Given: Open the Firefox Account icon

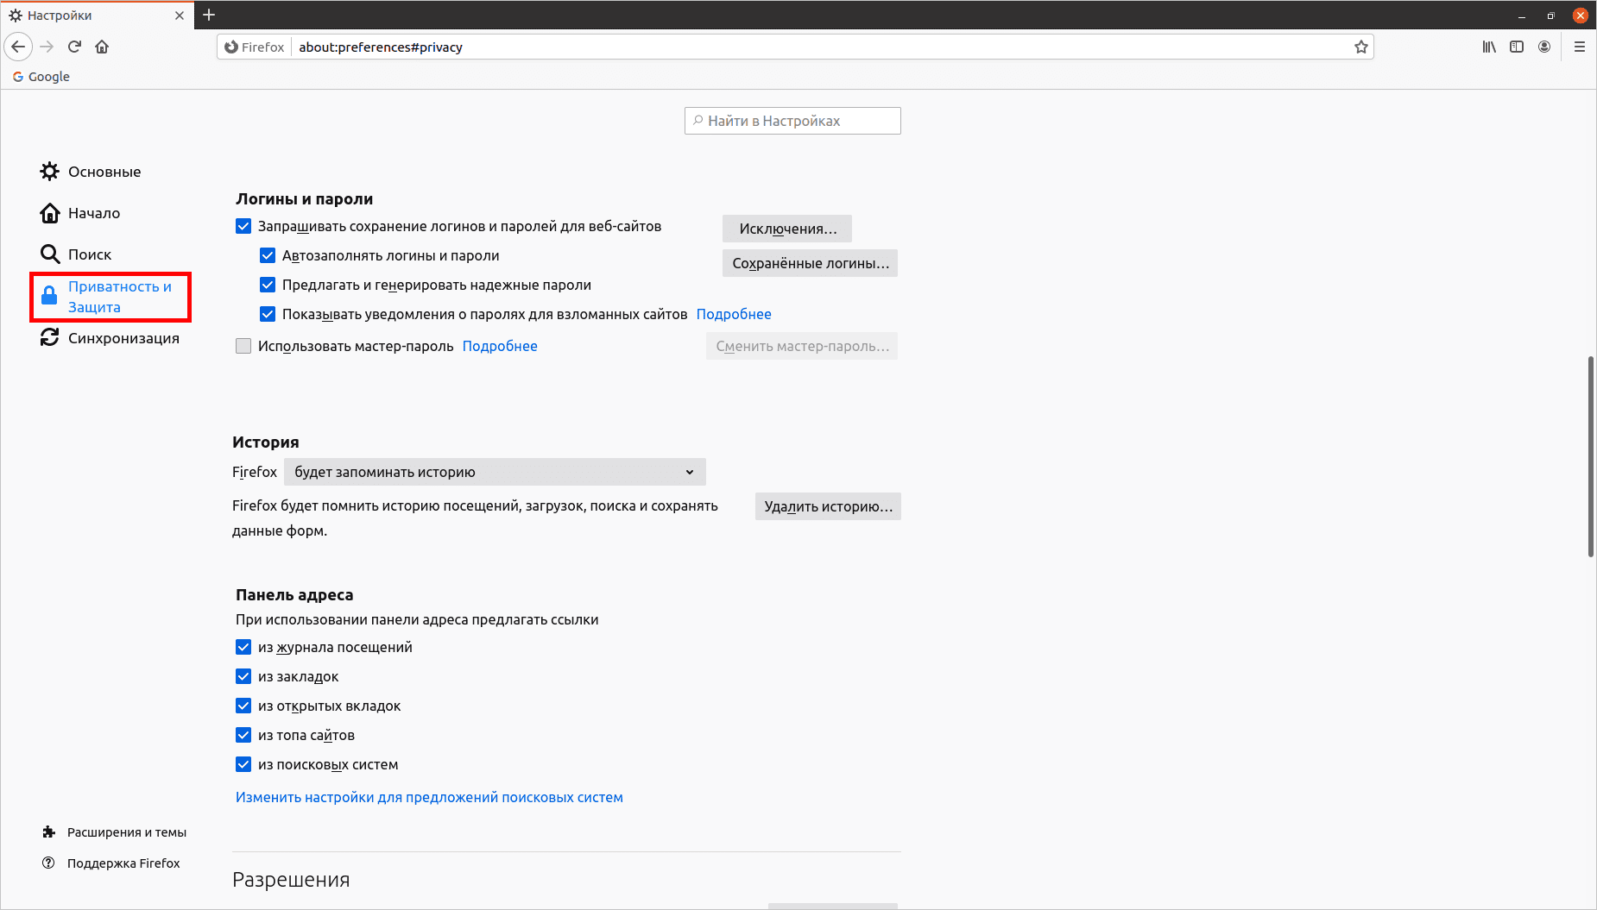Looking at the screenshot, I should pyautogui.click(x=1544, y=47).
